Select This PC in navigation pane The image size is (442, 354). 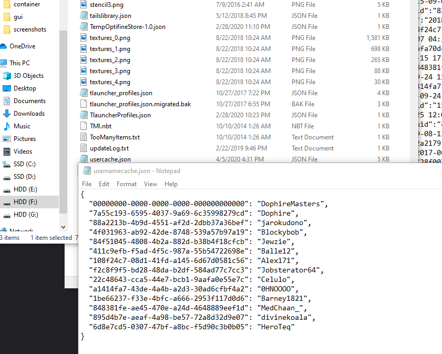pyautogui.click(x=19, y=63)
